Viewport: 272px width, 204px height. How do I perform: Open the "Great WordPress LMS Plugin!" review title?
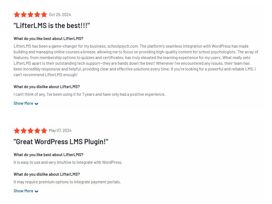[x=61, y=142]
